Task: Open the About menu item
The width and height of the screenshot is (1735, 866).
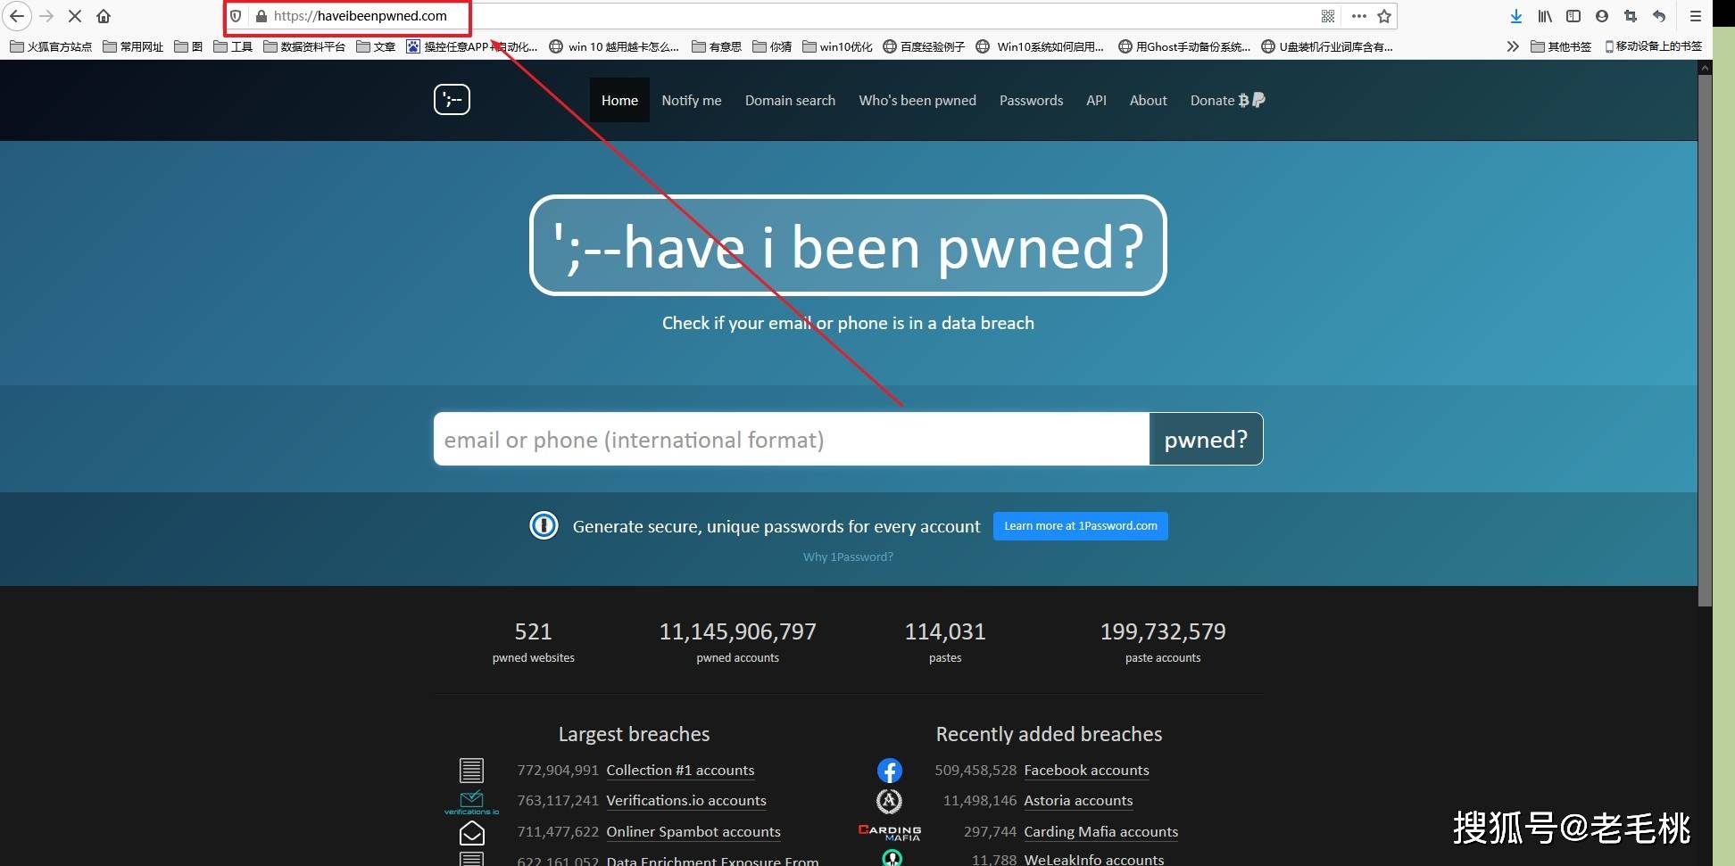Action: (1148, 100)
